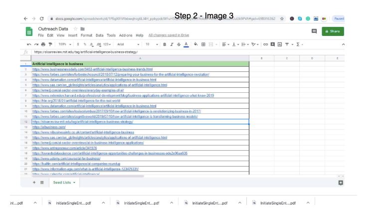Click the Google Sheets home icon
The width and height of the screenshot is (385, 217).
[x=29, y=31]
